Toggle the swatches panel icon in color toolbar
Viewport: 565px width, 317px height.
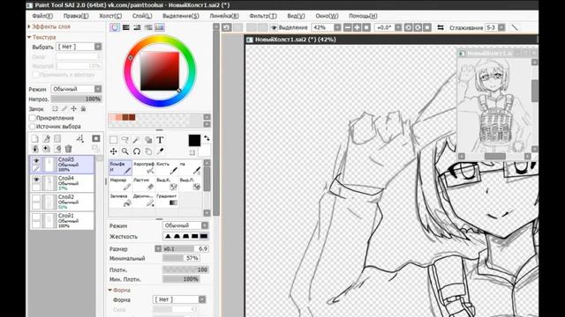(x=159, y=27)
